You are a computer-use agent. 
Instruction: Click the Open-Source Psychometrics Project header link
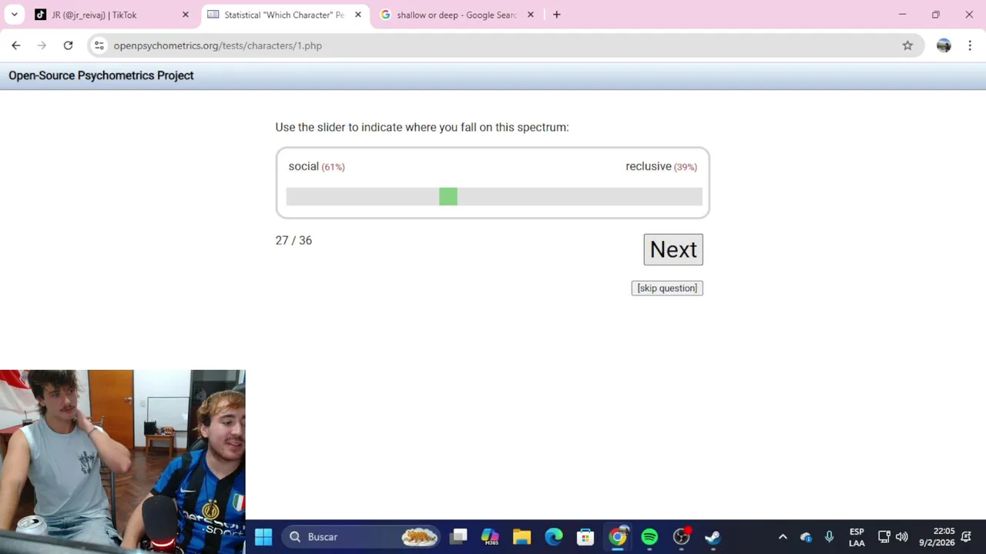[x=101, y=75]
